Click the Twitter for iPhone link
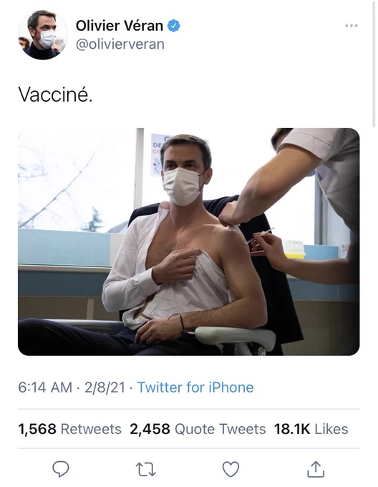Screen dimensions: 378x487 [x=195, y=387]
